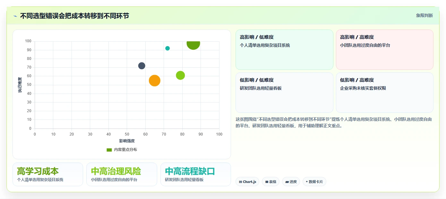Click the summary paragraph starting 这张图围绕
Screen dimensions: 446x199
pos(334,122)
